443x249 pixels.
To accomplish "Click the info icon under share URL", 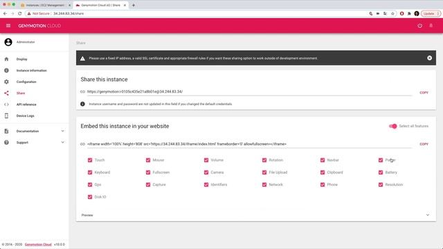I will click(82, 104).
